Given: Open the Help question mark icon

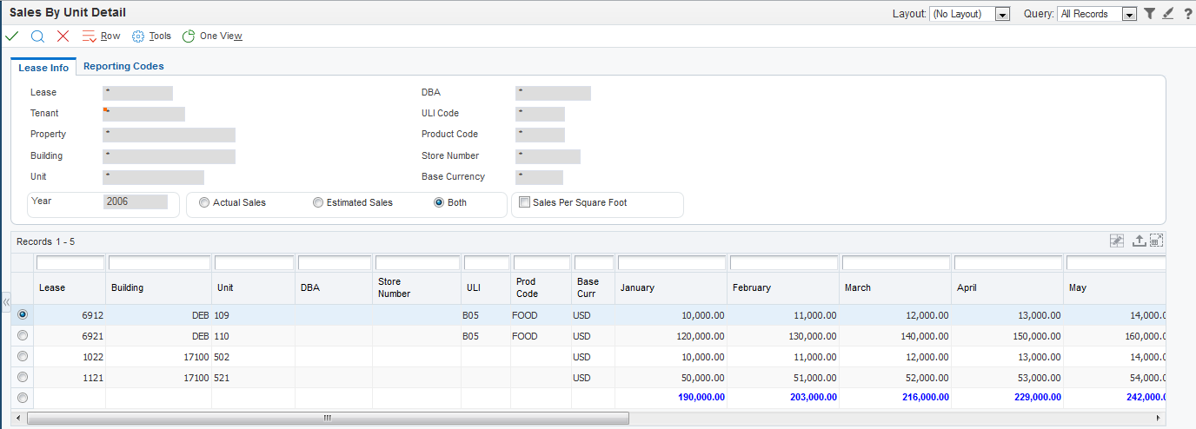Looking at the screenshot, I should tap(1187, 14).
